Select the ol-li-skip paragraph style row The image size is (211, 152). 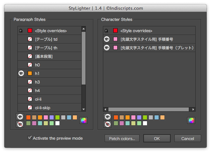tap(50, 107)
